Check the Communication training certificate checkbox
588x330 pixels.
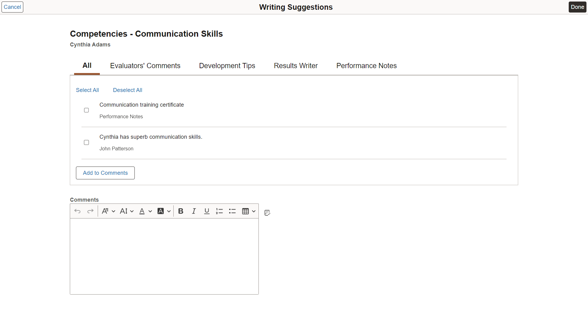tap(86, 110)
